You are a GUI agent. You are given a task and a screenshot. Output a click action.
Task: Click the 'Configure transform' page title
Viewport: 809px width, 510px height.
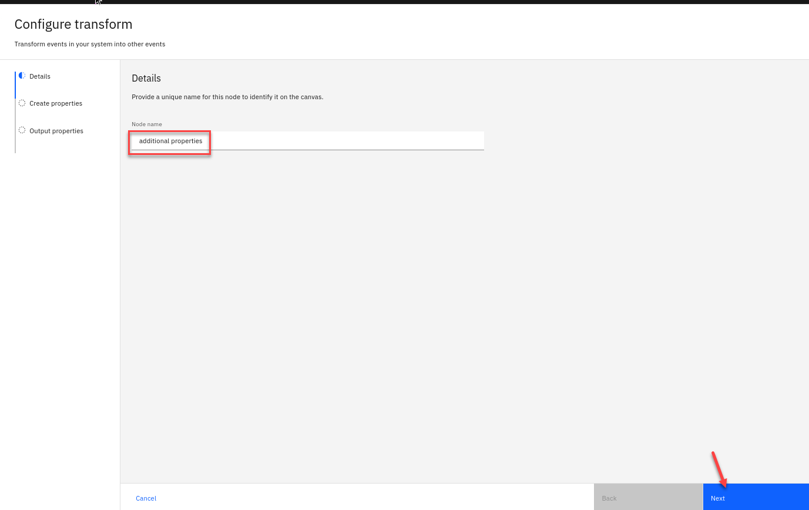[x=73, y=24]
